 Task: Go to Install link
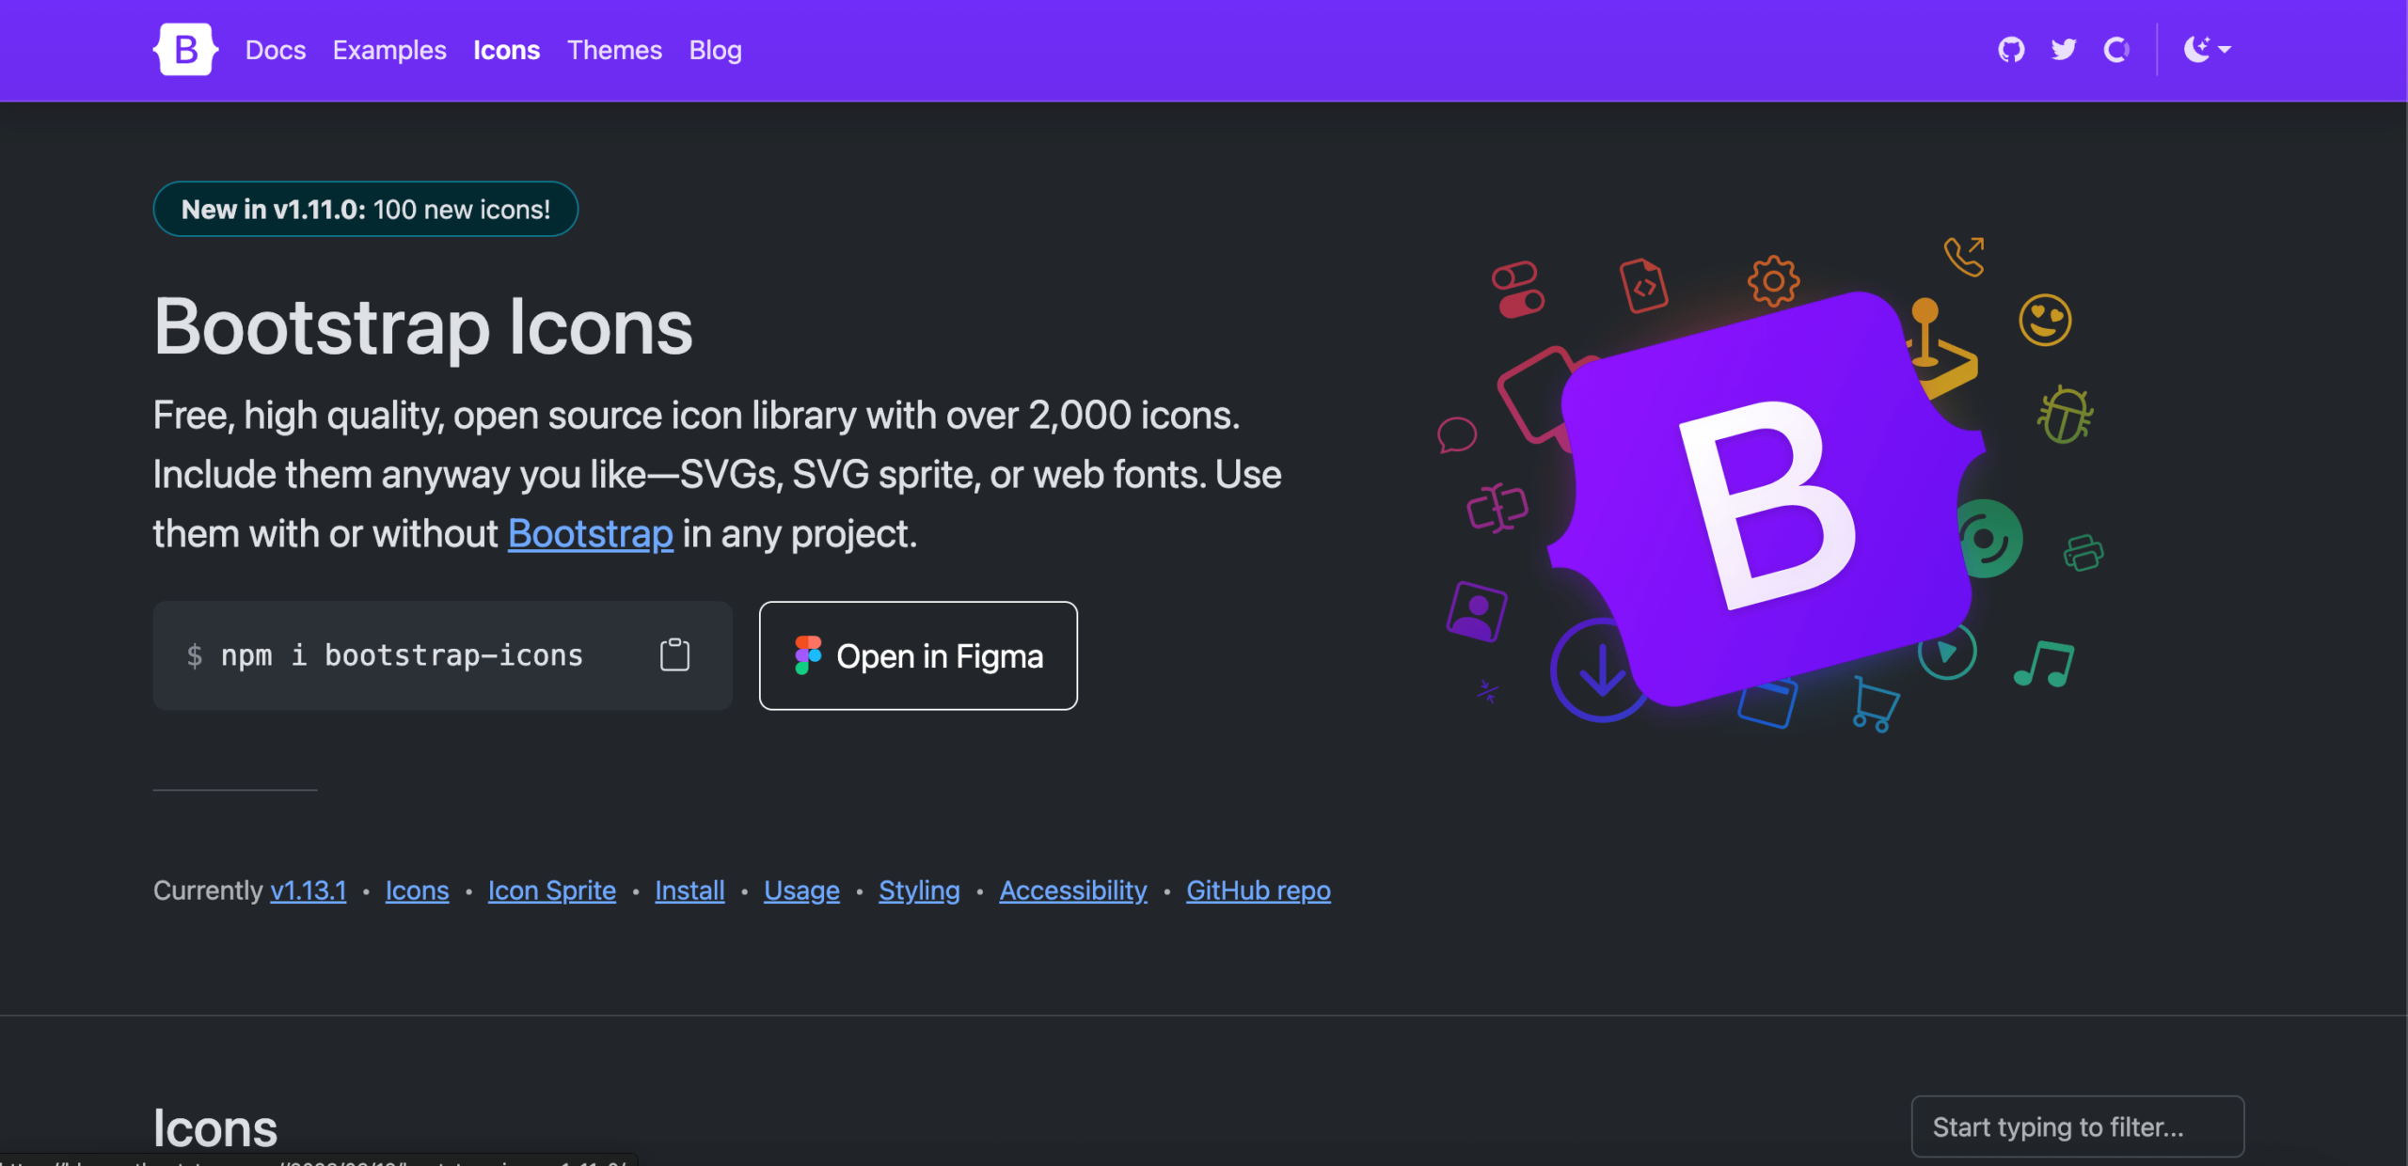pyautogui.click(x=689, y=890)
